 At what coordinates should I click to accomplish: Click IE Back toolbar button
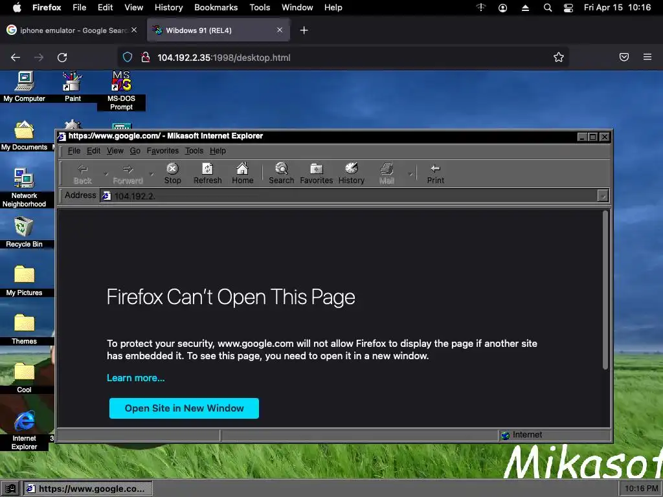tap(83, 173)
